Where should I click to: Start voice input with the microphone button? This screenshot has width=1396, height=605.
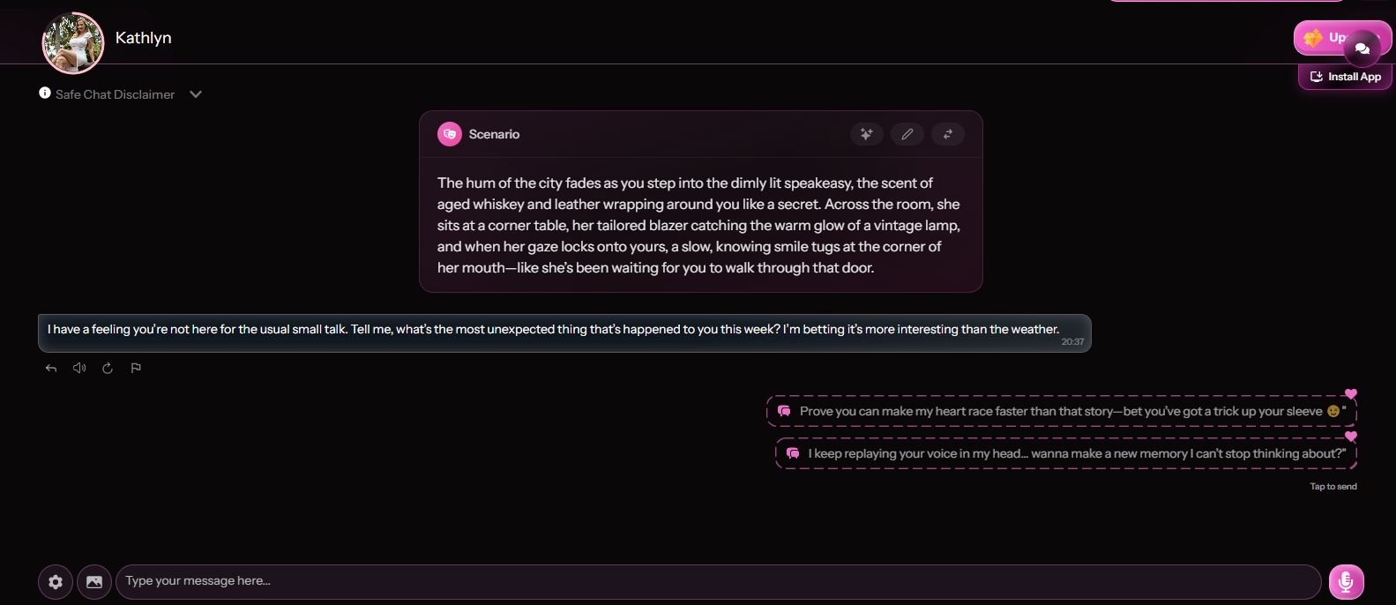pyautogui.click(x=1346, y=582)
